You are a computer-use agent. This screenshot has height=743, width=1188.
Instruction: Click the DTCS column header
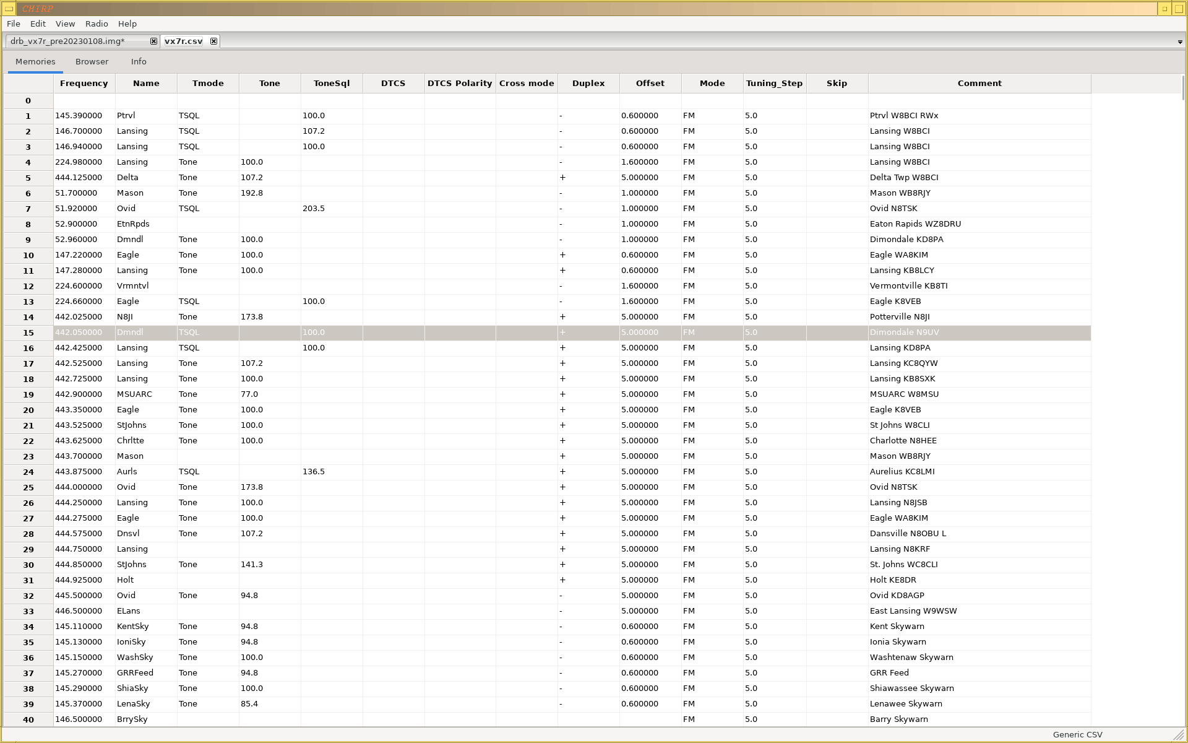pos(394,83)
